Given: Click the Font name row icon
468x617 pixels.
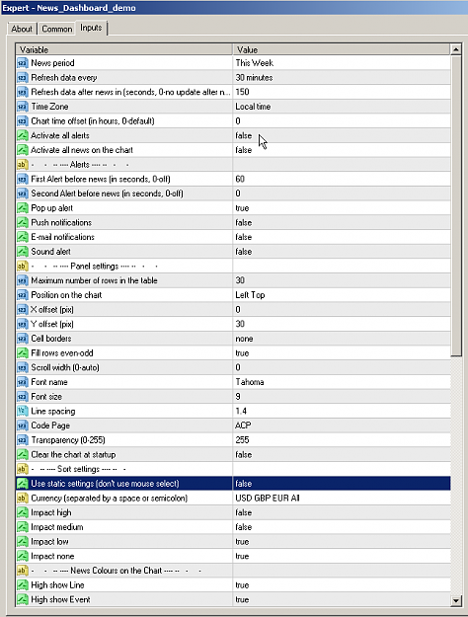Looking at the screenshot, I should 23,382.
